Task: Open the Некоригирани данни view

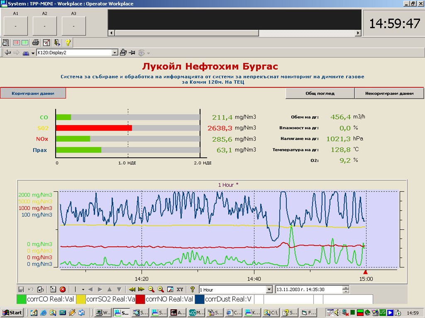Action: click(389, 93)
